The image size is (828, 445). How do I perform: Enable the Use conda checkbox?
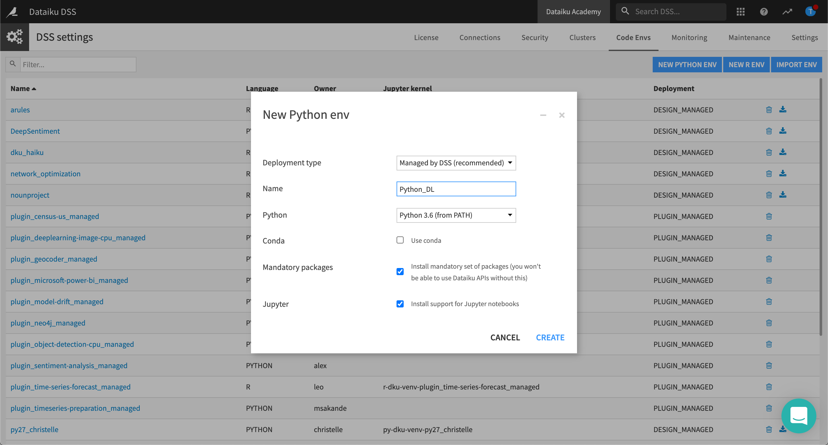click(x=400, y=240)
